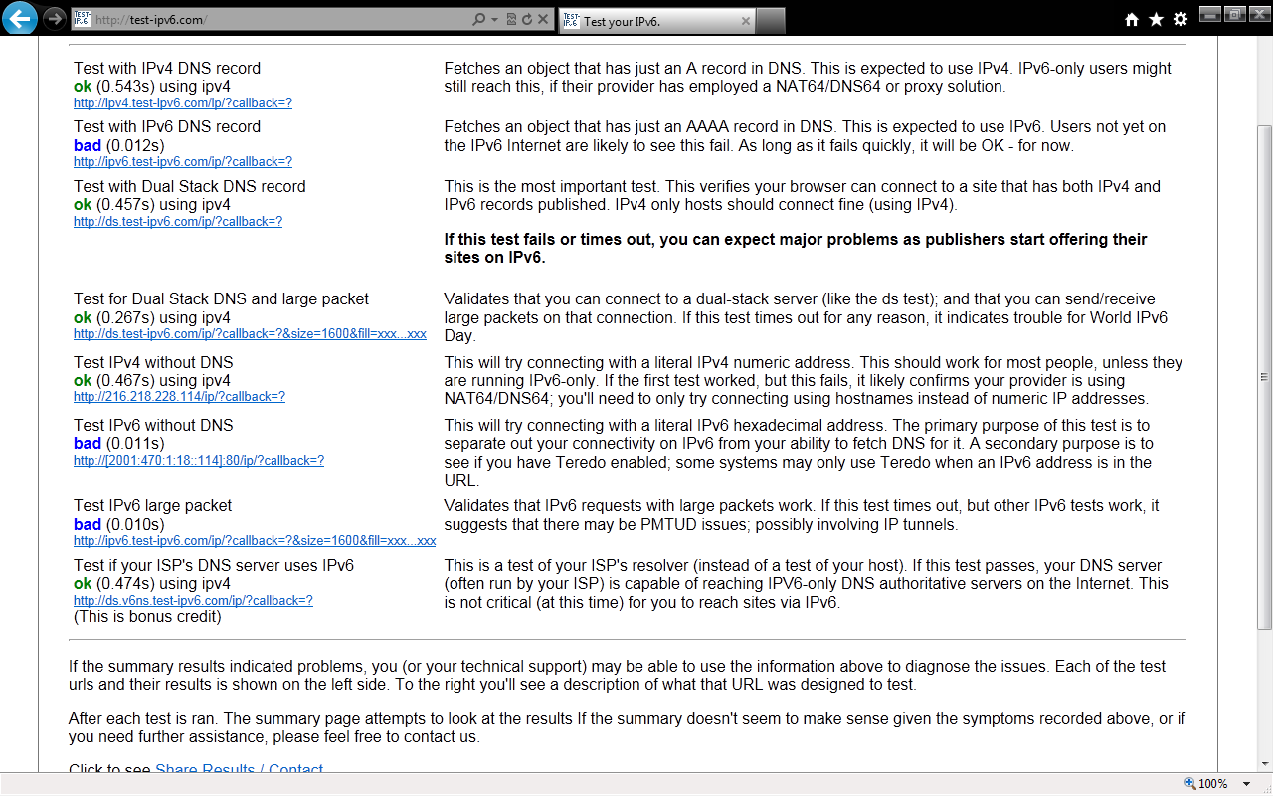Open the Tools gear menu
The image size is (1273, 796).
click(x=1181, y=20)
